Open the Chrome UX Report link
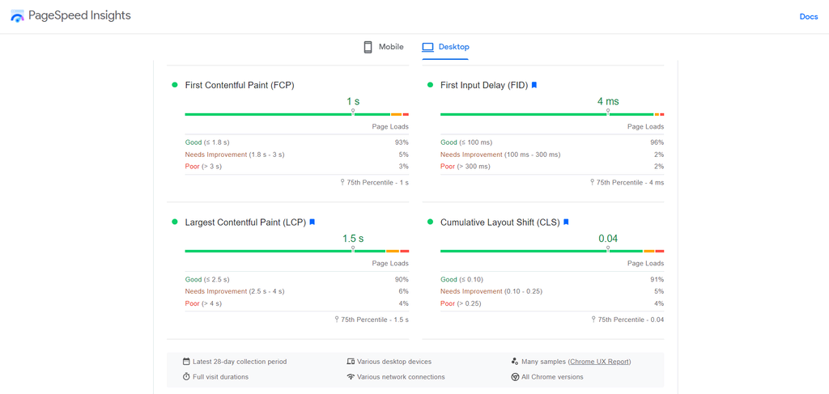The image size is (829, 394). [599, 362]
